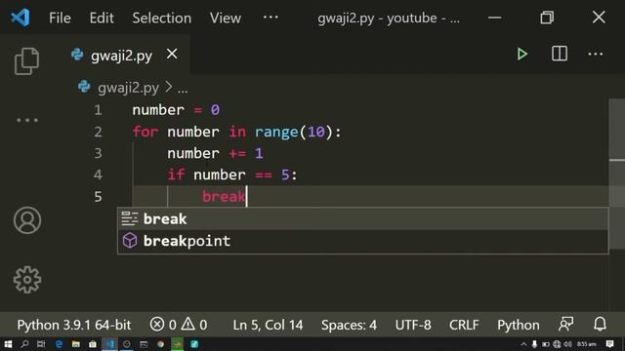Change indentation via Spaces: 4

point(349,325)
